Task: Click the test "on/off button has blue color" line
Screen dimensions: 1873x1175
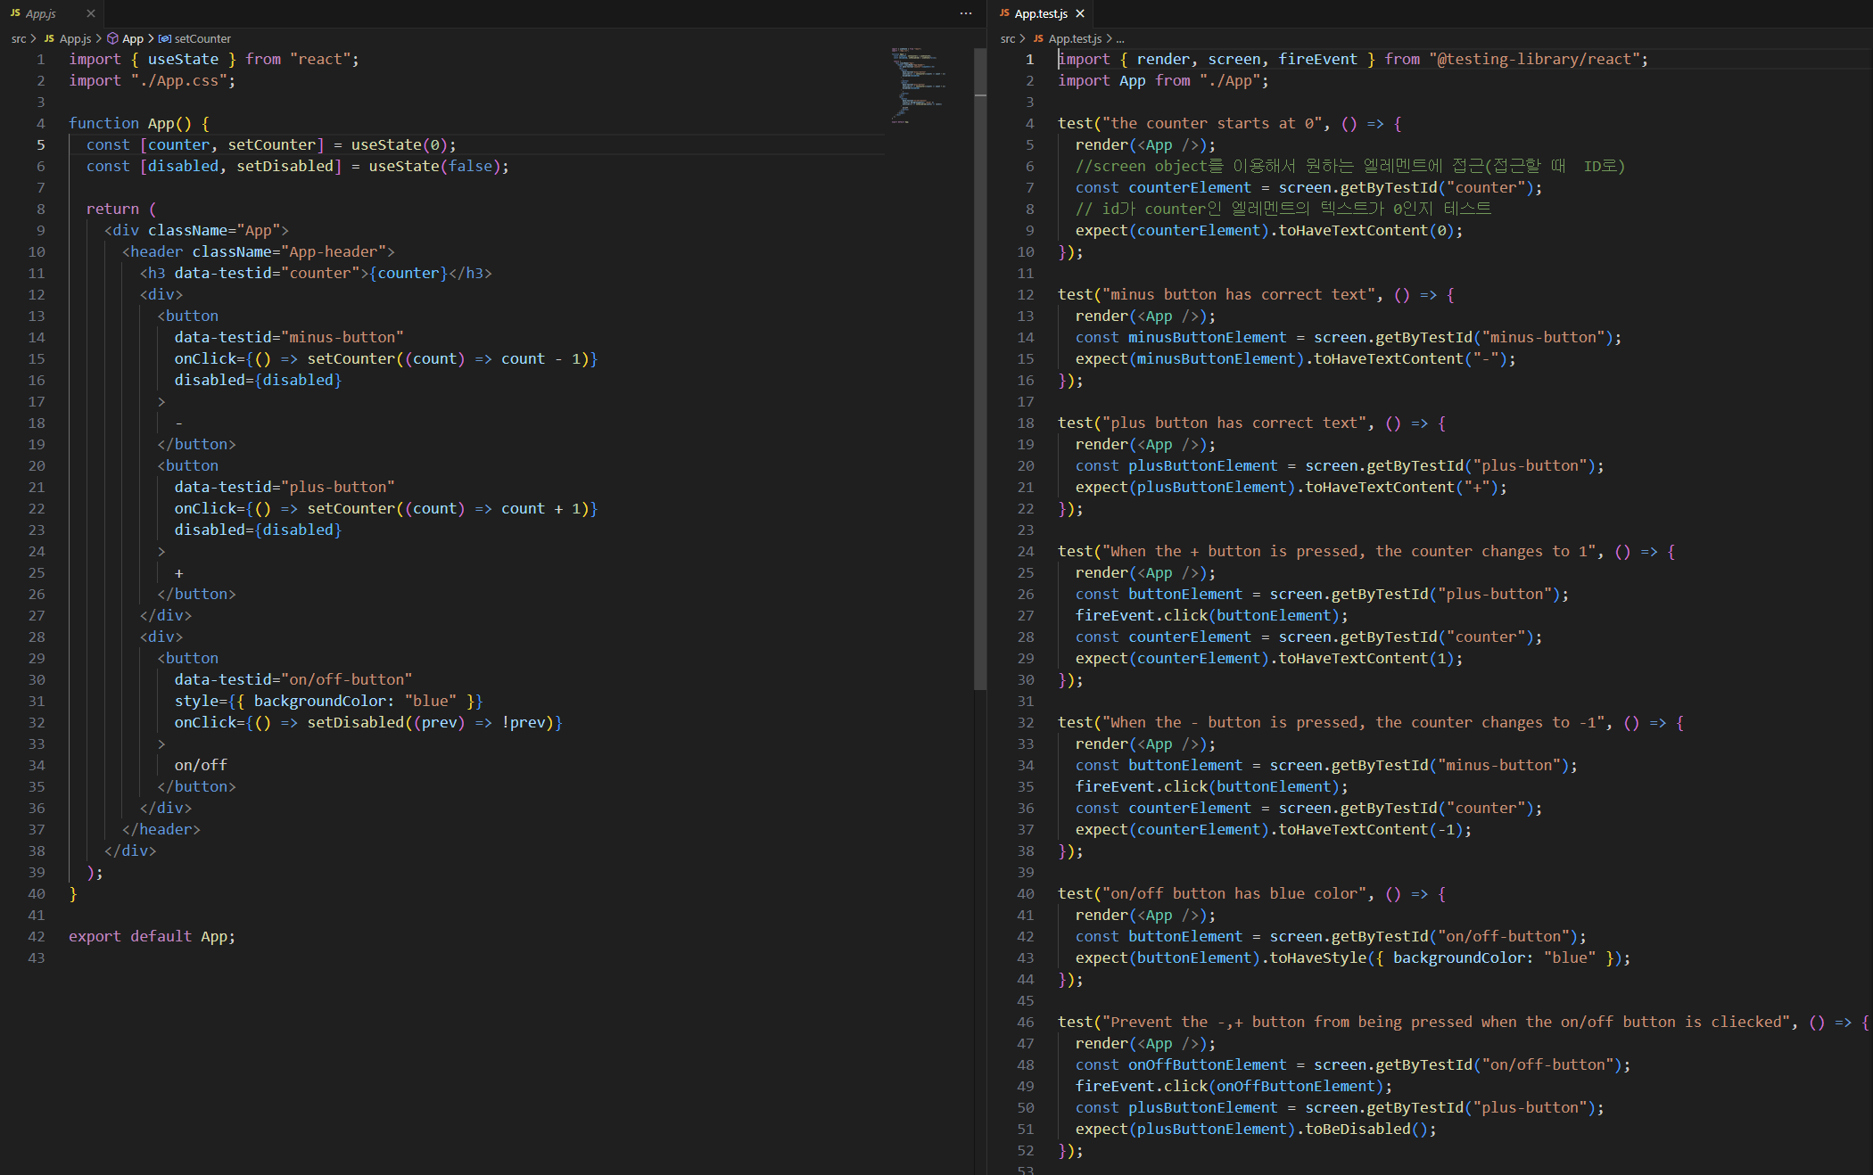Action: tap(1251, 893)
